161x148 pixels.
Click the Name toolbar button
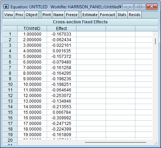tap(58, 15)
